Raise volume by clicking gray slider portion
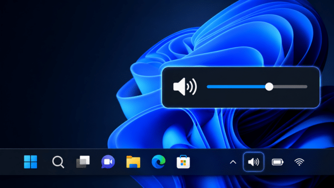The image size is (334, 188). pos(290,87)
